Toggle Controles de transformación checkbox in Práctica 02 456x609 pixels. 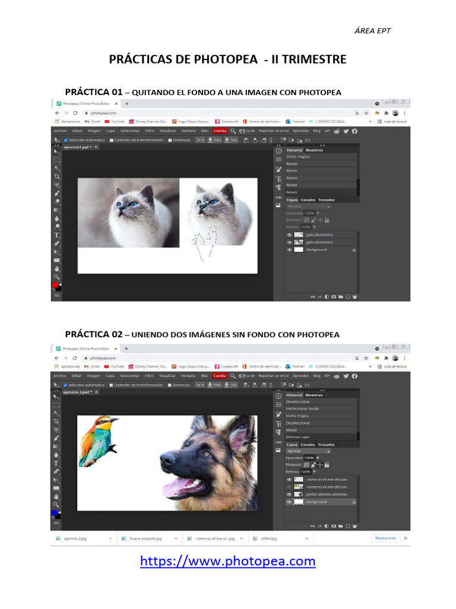click(x=111, y=385)
